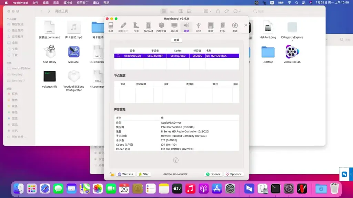Open the Power section icon in Hackintool
The height and width of the screenshot is (198, 353).
[235, 27]
